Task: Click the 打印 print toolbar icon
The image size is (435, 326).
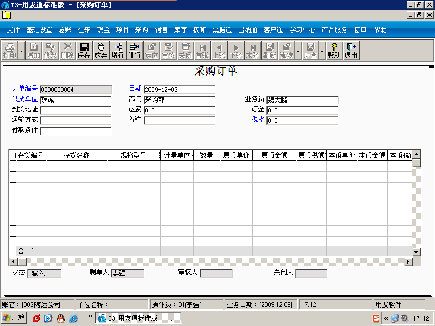Action: coord(10,51)
